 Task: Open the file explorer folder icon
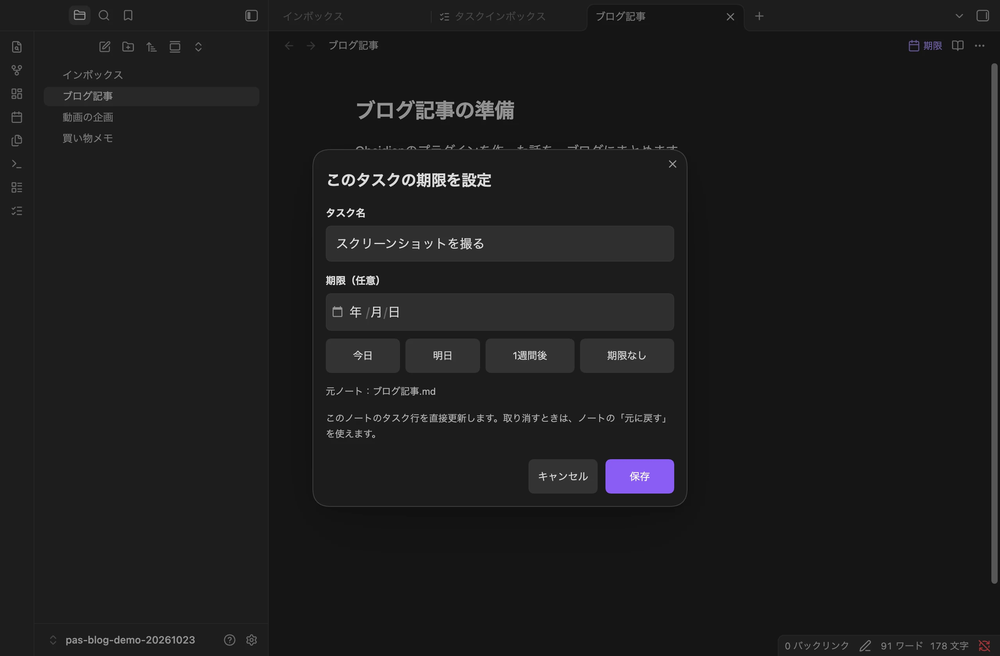(x=79, y=16)
